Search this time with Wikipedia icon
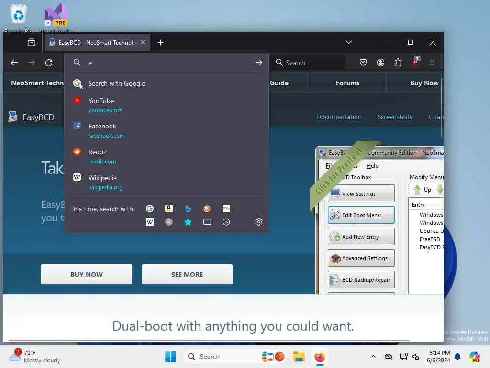 pyautogui.click(x=150, y=222)
